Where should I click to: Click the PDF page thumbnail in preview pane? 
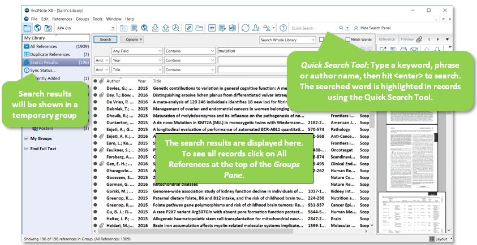click(x=412, y=158)
